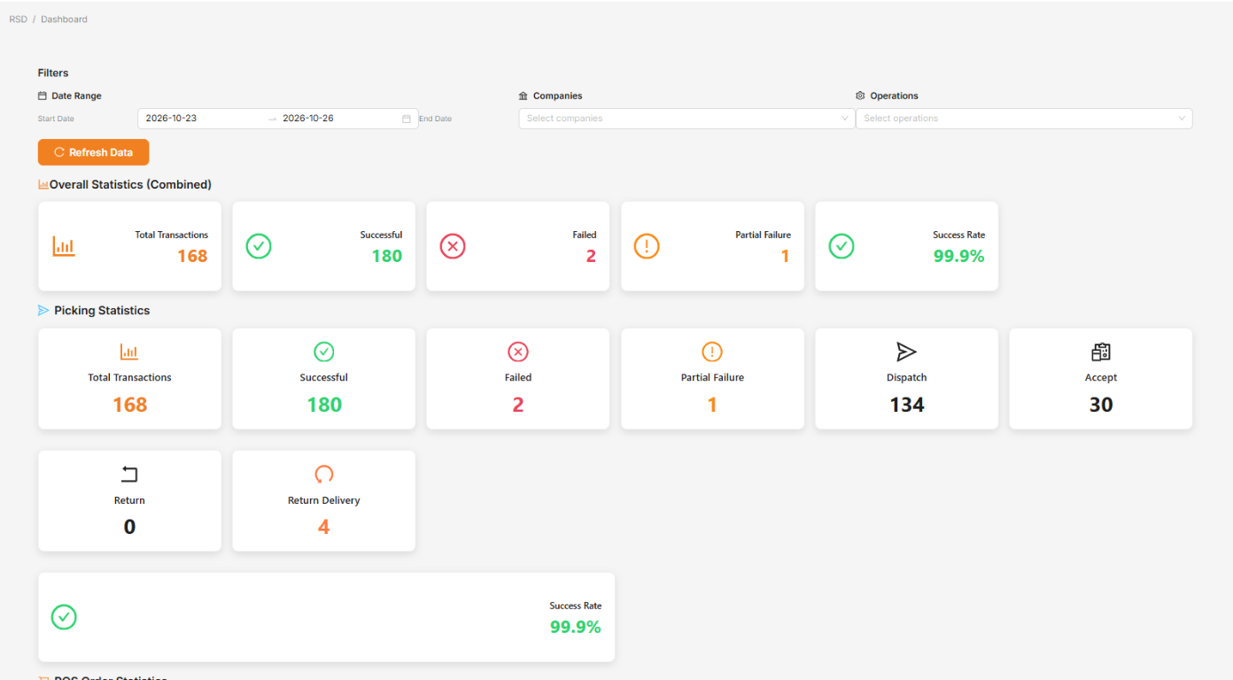Go to RSD in the breadcrumb
The height and width of the screenshot is (680, 1233).
click(x=18, y=19)
